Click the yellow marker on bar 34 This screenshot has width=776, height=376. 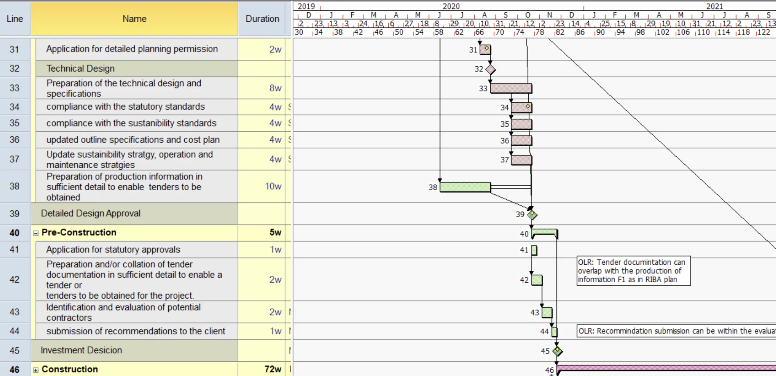click(x=528, y=106)
